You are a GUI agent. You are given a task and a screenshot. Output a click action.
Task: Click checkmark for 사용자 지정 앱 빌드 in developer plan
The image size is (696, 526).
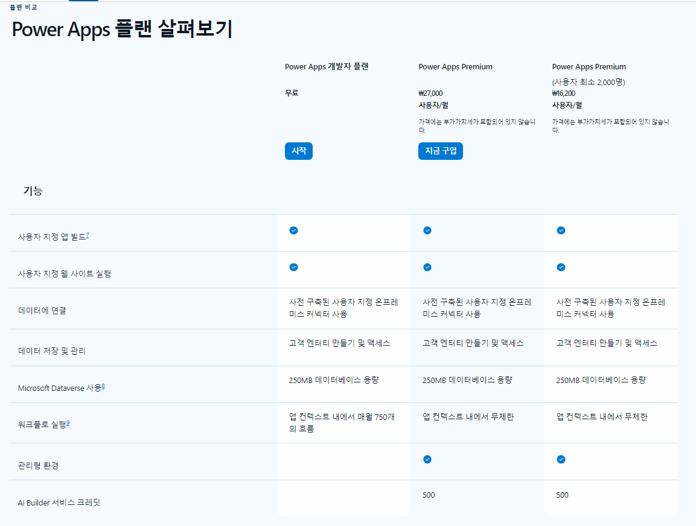pyautogui.click(x=293, y=230)
